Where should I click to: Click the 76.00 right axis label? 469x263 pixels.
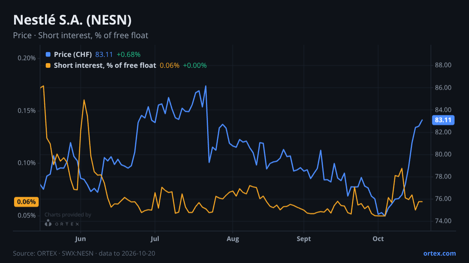click(443, 199)
